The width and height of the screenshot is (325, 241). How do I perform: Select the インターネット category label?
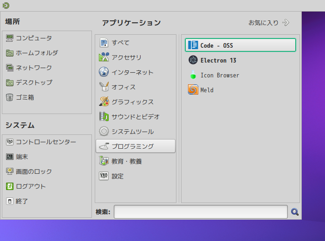pos(132,72)
